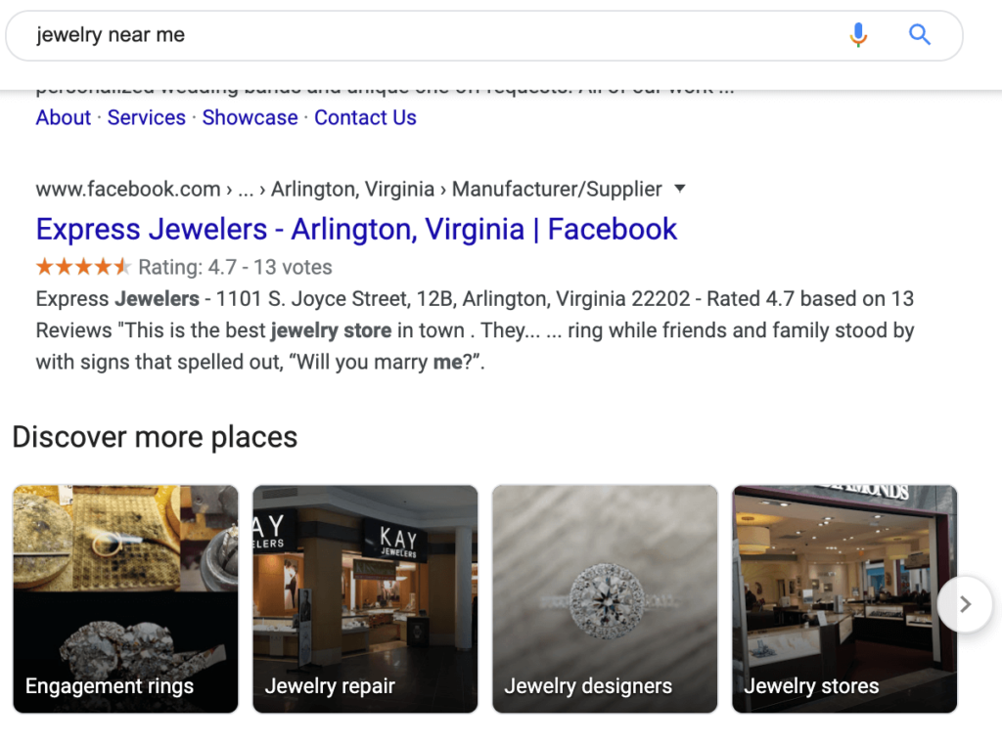Select the Showcase sitelink
The height and width of the screenshot is (743, 1002).
(x=250, y=117)
